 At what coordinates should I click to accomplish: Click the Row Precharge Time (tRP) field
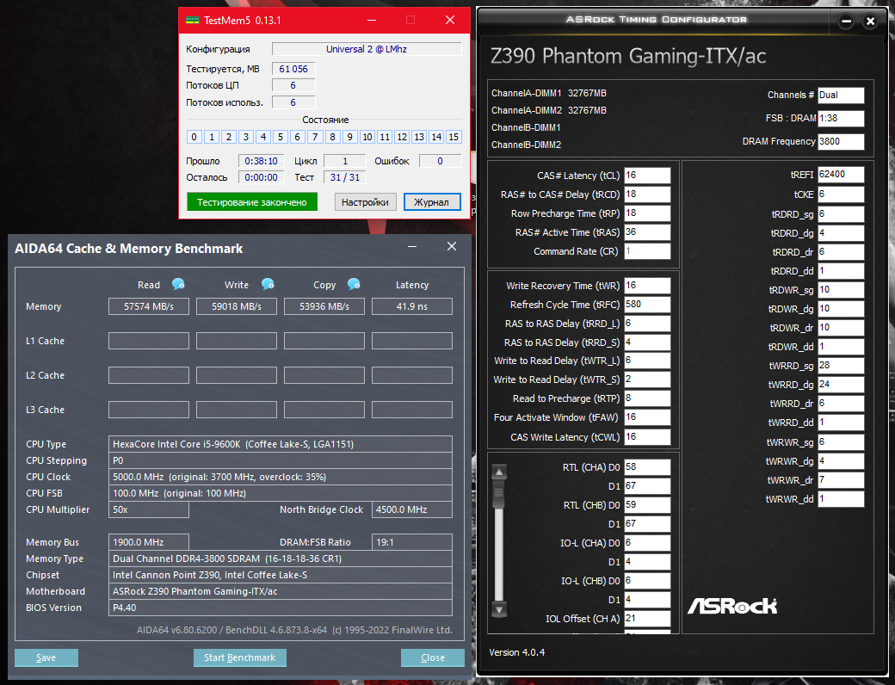[647, 213]
